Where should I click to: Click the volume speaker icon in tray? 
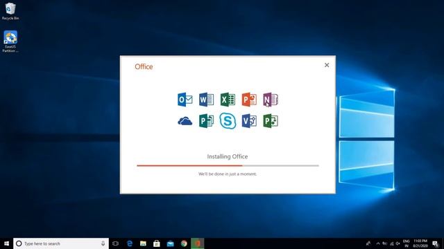pyautogui.click(x=398, y=243)
